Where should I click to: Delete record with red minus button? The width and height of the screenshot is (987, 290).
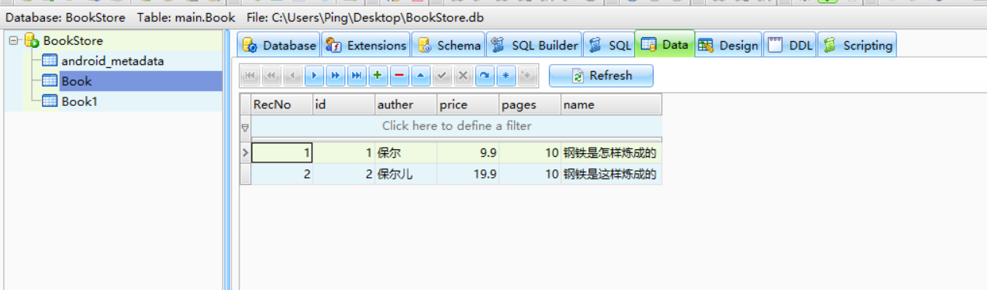(x=399, y=76)
